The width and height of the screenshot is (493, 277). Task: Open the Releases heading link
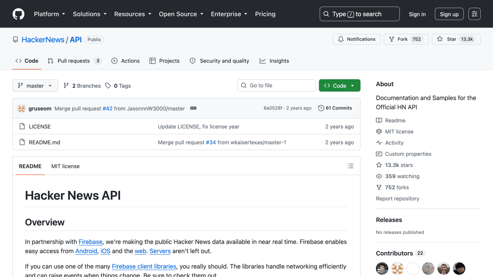389,220
